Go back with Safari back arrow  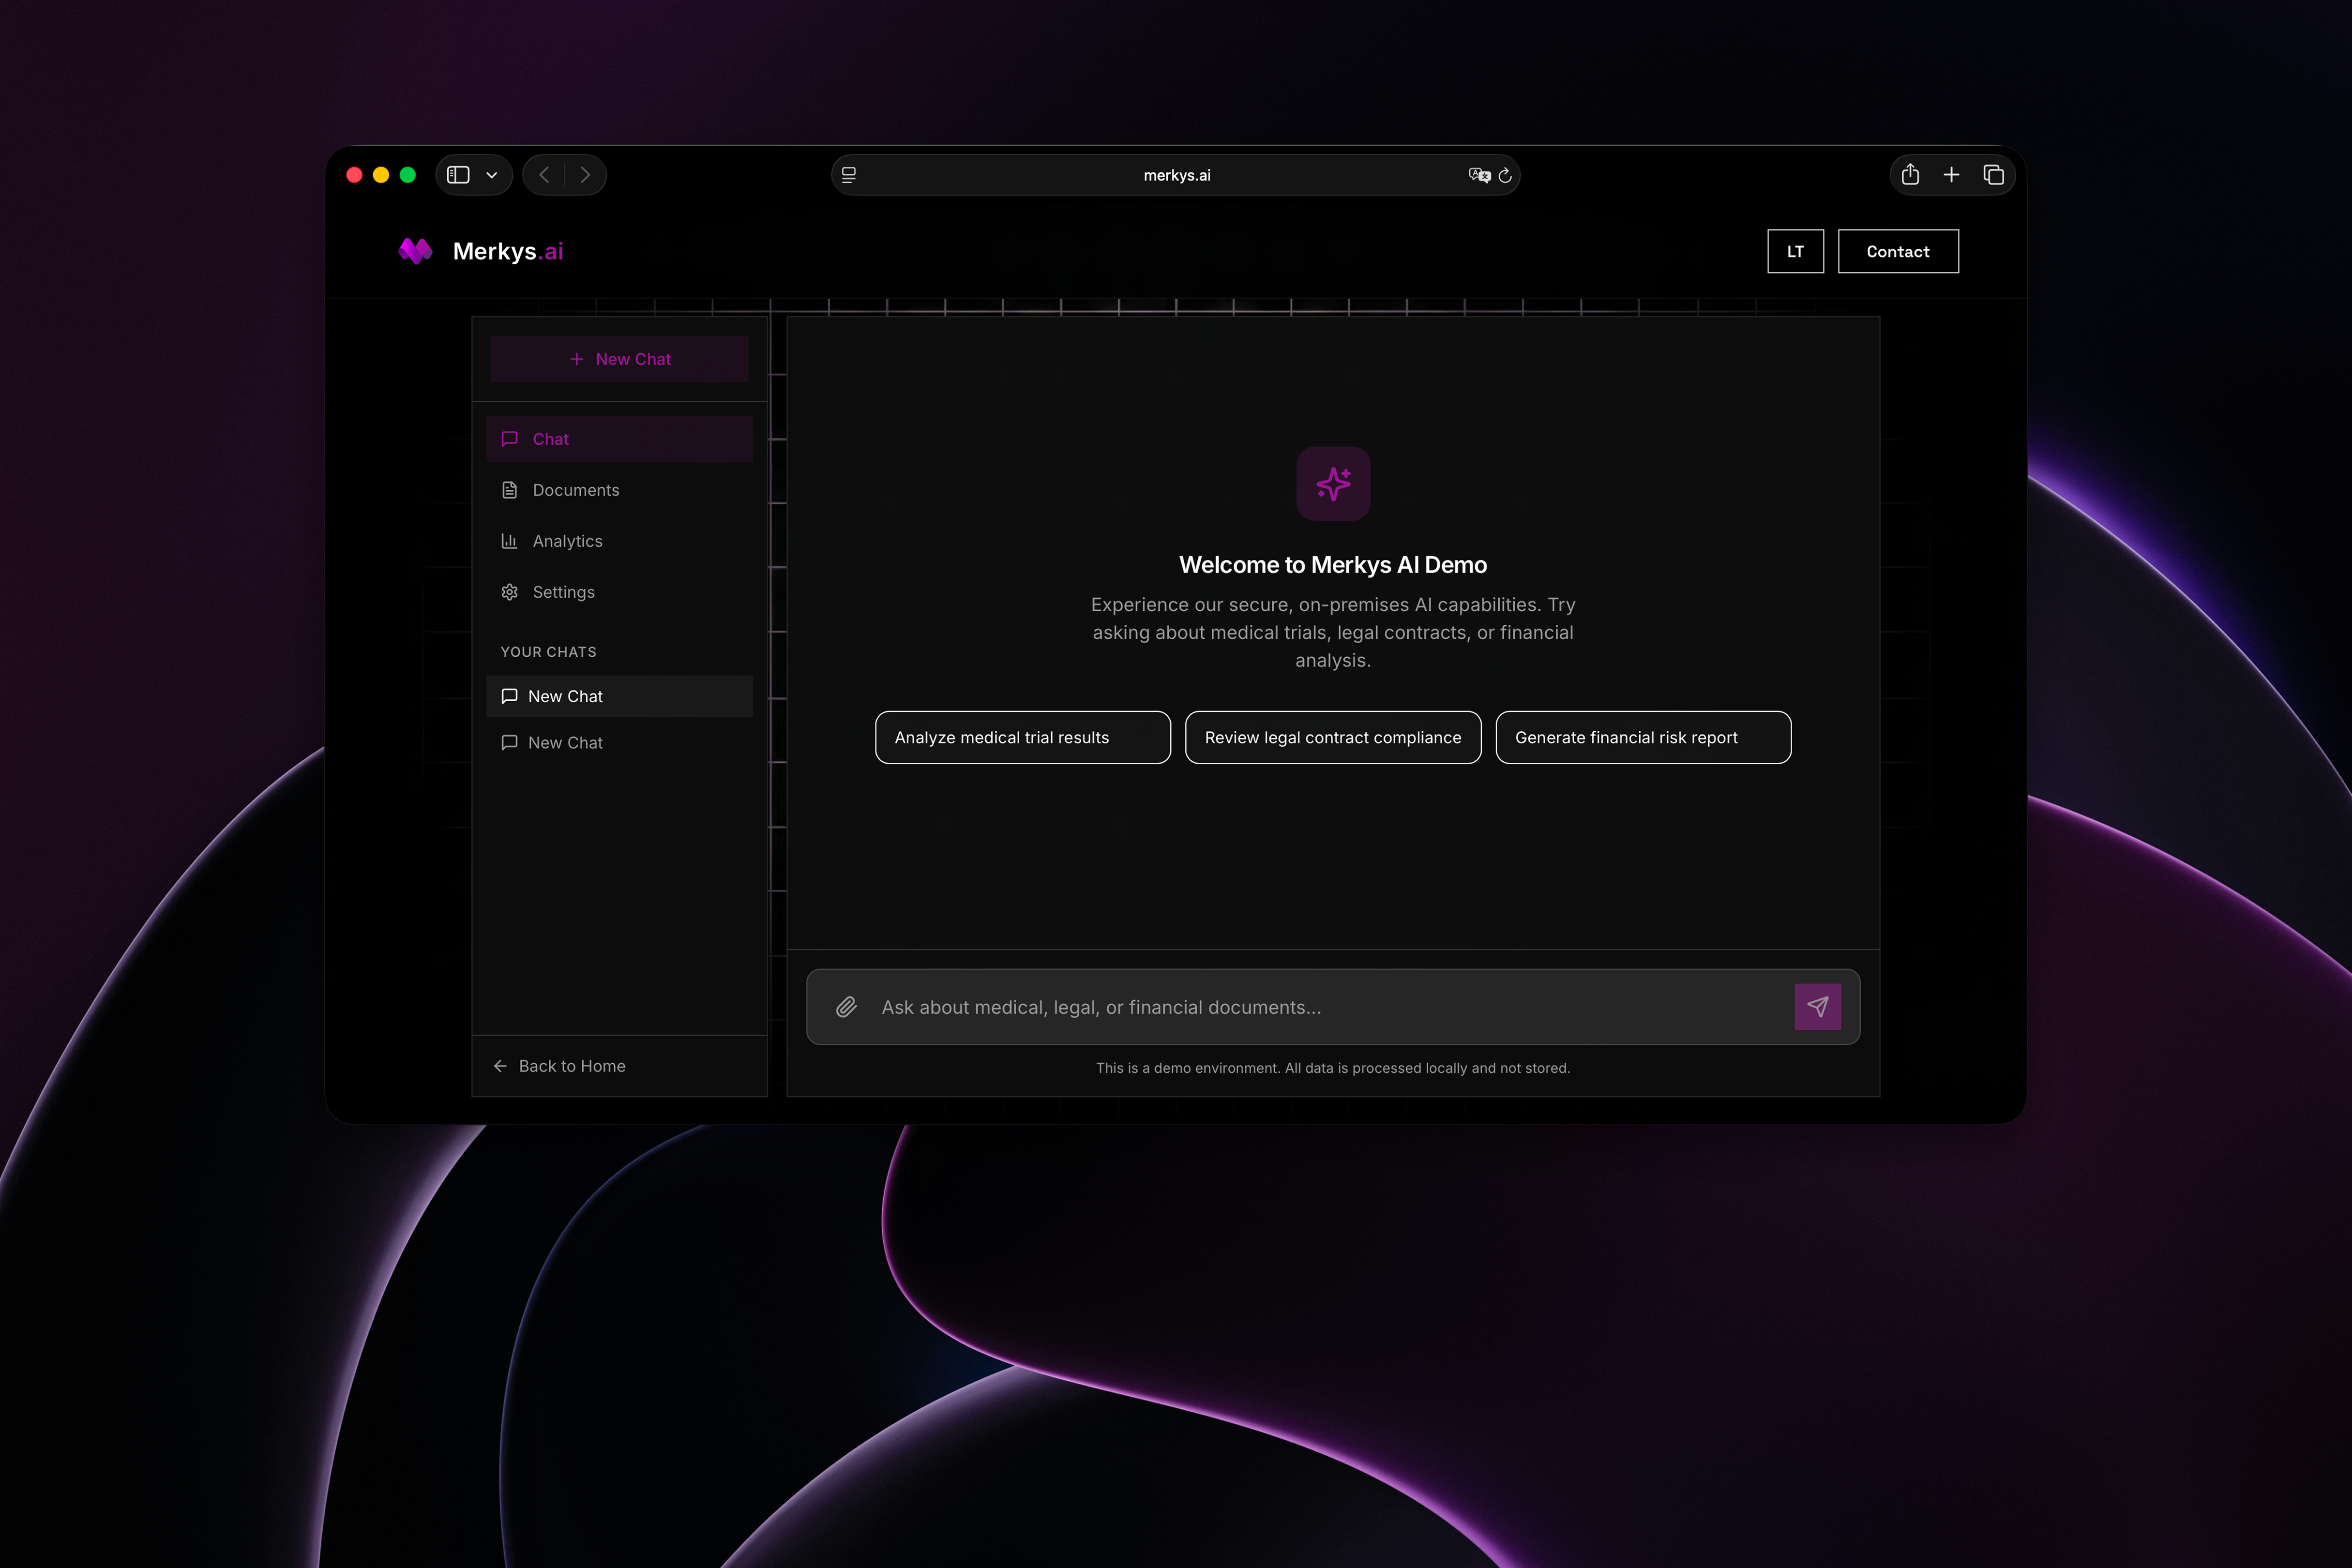click(x=544, y=175)
